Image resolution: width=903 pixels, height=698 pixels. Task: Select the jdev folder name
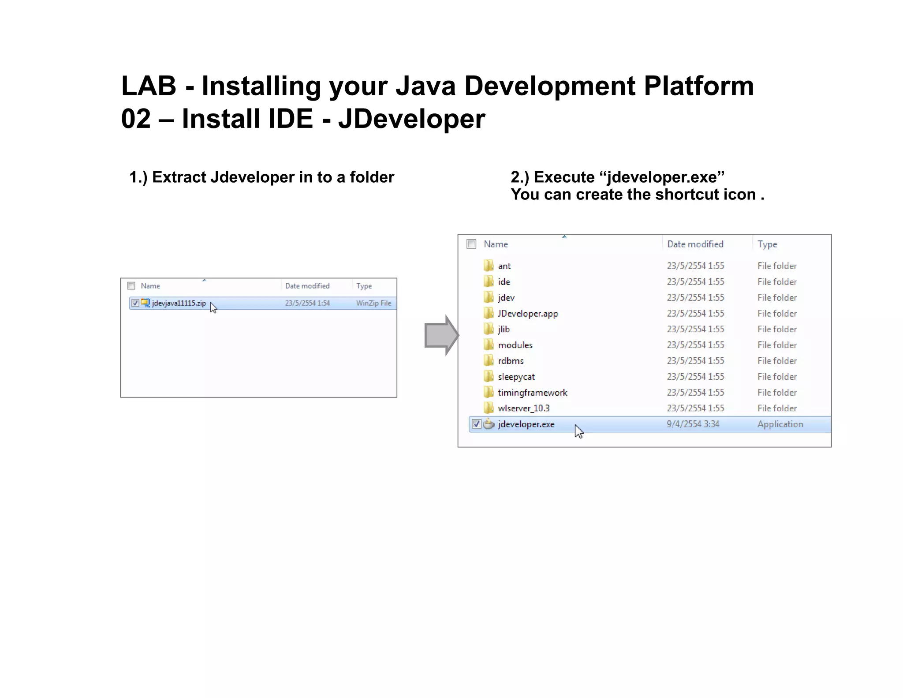506,298
